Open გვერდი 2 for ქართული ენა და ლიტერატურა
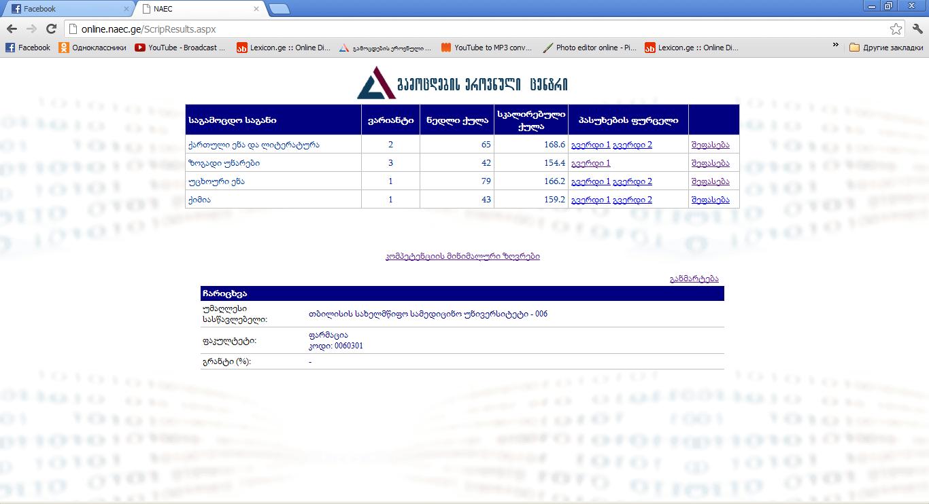929x504 pixels. click(632, 145)
